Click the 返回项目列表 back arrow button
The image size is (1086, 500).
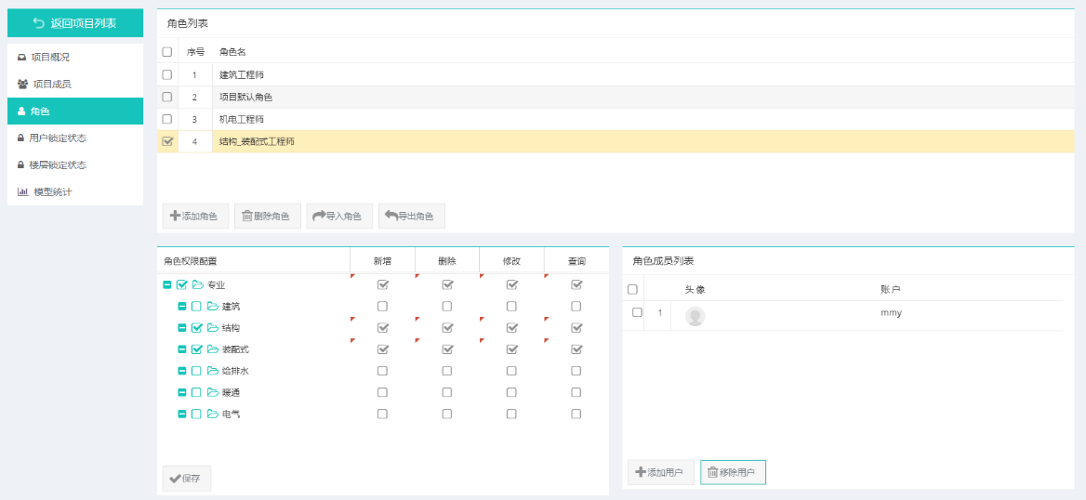[x=74, y=23]
